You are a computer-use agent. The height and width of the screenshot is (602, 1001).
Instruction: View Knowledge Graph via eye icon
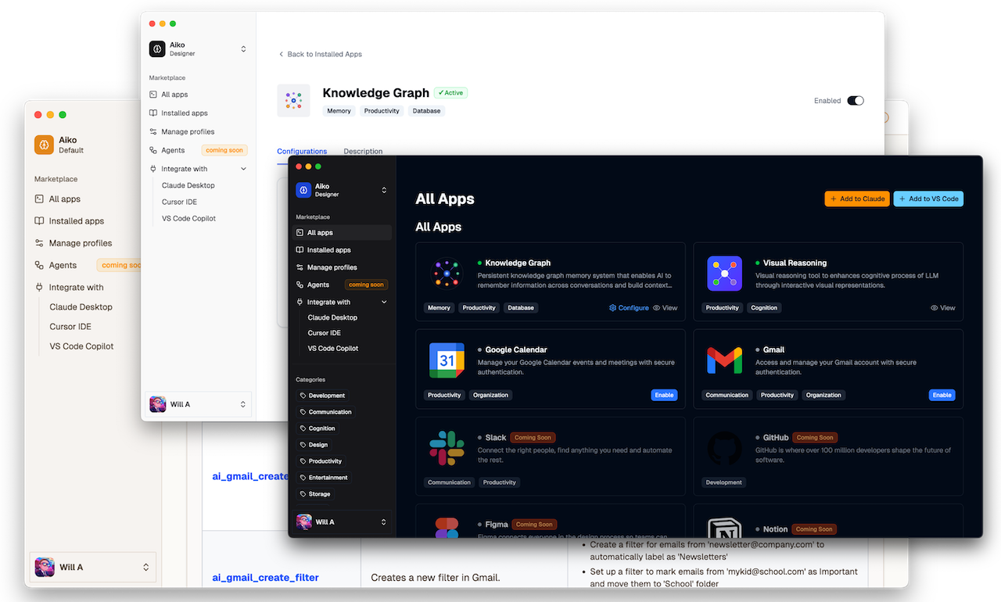click(x=657, y=308)
